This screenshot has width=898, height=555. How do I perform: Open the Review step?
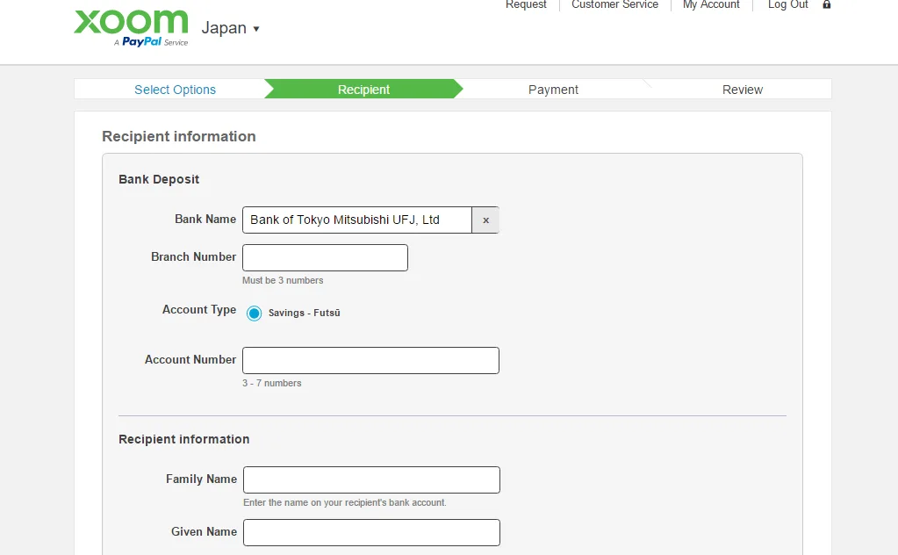(742, 90)
